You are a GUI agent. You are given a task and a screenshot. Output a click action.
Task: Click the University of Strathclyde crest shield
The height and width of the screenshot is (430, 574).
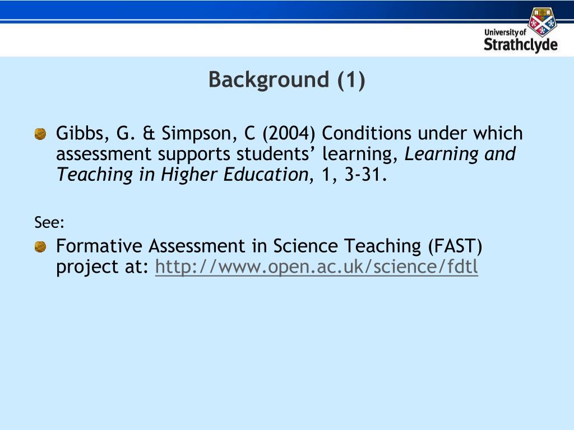click(542, 22)
